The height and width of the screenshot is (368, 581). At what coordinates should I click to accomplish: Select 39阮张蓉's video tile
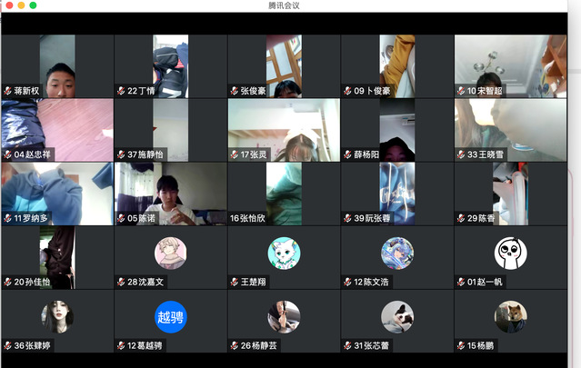396,194
